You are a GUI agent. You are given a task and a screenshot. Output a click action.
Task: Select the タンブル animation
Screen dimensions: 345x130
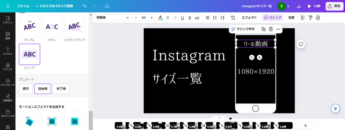click(x=30, y=26)
